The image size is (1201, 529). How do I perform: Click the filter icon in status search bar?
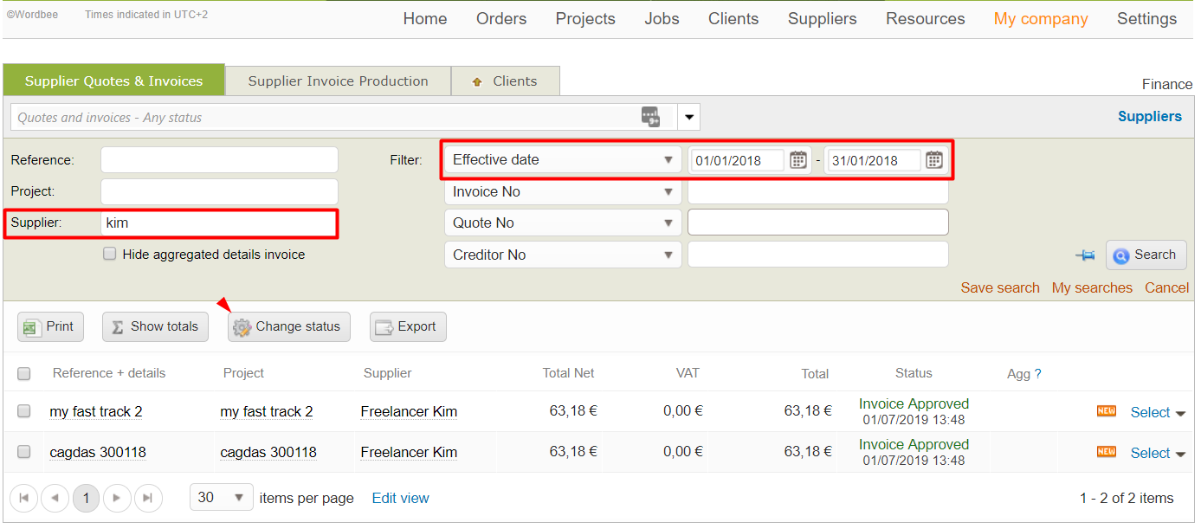650,117
